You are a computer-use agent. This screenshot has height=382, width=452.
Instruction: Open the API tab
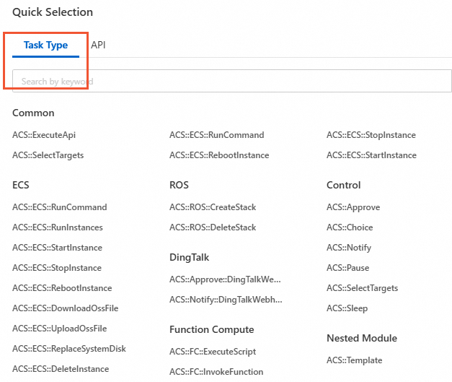point(98,45)
